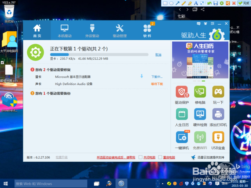
Task: Open the feedback message icon in title bar
Action: tap(199, 24)
